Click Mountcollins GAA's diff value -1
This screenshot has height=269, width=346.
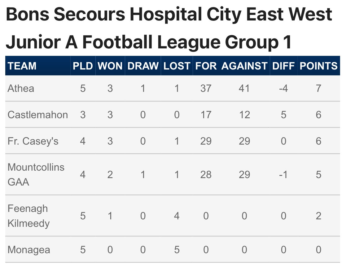(283, 175)
